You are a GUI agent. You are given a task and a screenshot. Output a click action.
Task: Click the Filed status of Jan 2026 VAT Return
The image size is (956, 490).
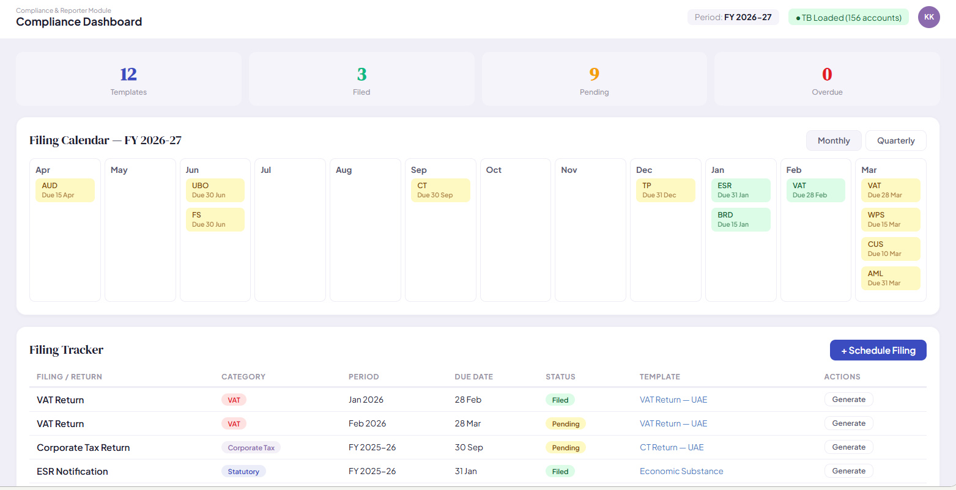[560, 400]
